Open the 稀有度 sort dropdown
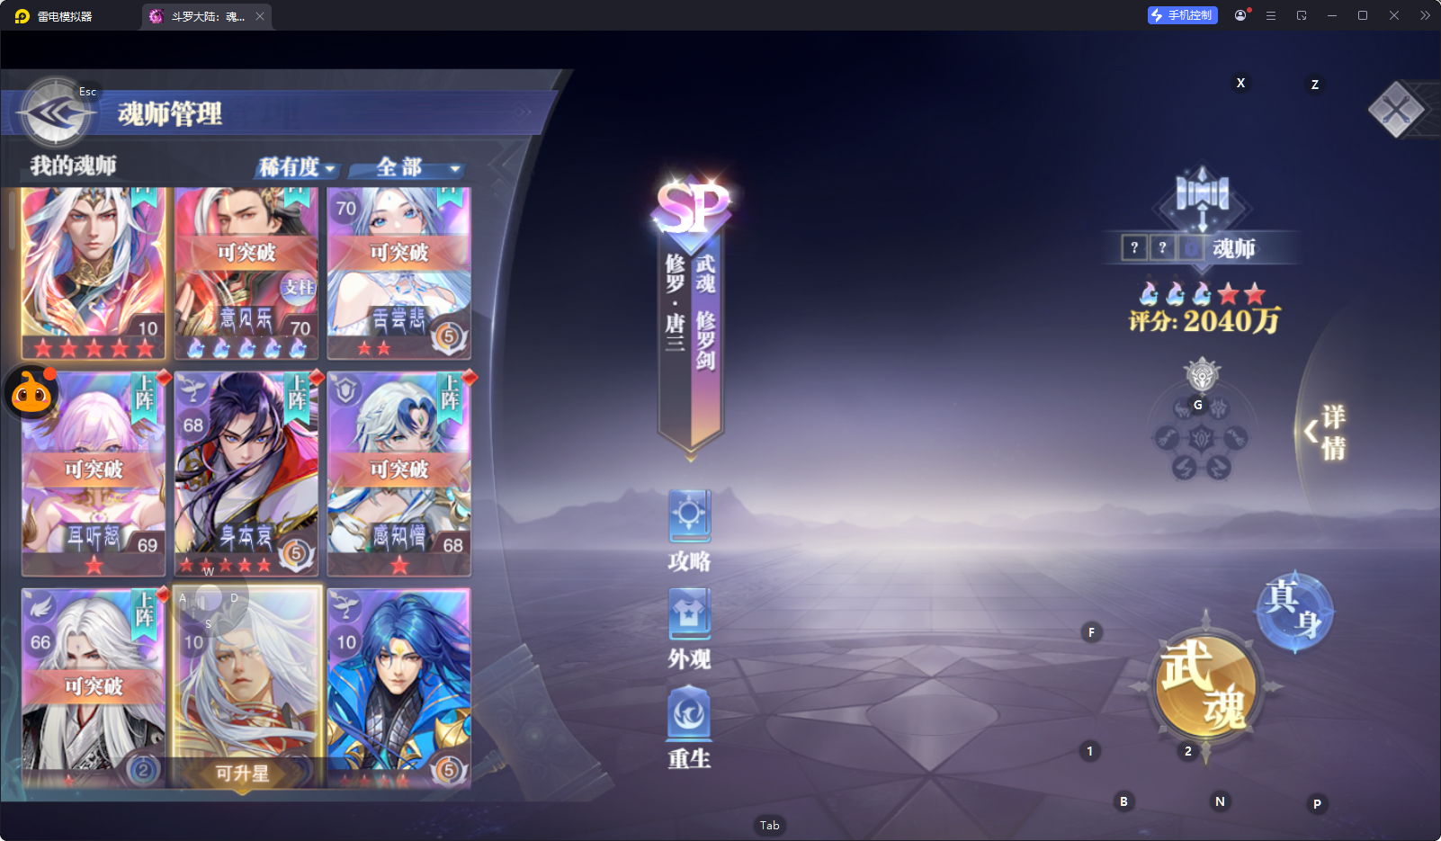 click(x=297, y=167)
